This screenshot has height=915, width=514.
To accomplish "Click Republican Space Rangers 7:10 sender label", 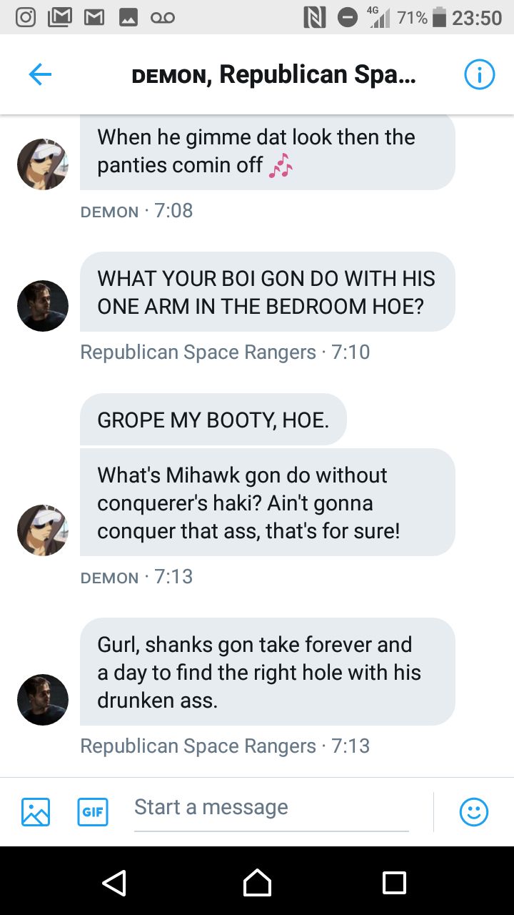I will pos(225,352).
